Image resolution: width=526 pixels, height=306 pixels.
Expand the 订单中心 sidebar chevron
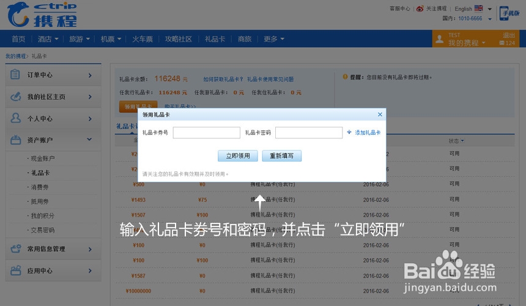[x=90, y=75]
